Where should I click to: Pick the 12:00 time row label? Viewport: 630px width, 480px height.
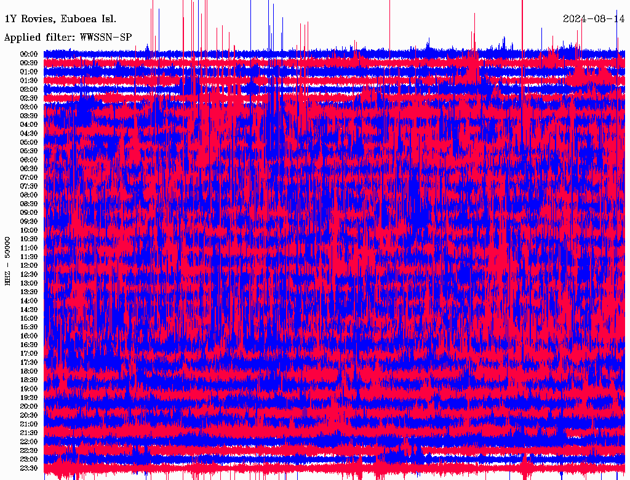click(30, 266)
